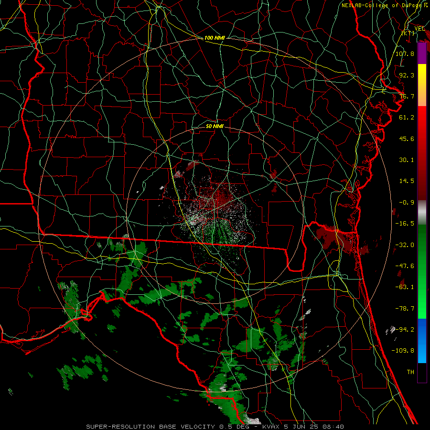430x430 pixels.
Task: Click the -63.1 value on velocity scale
Action: pos(405,287)
